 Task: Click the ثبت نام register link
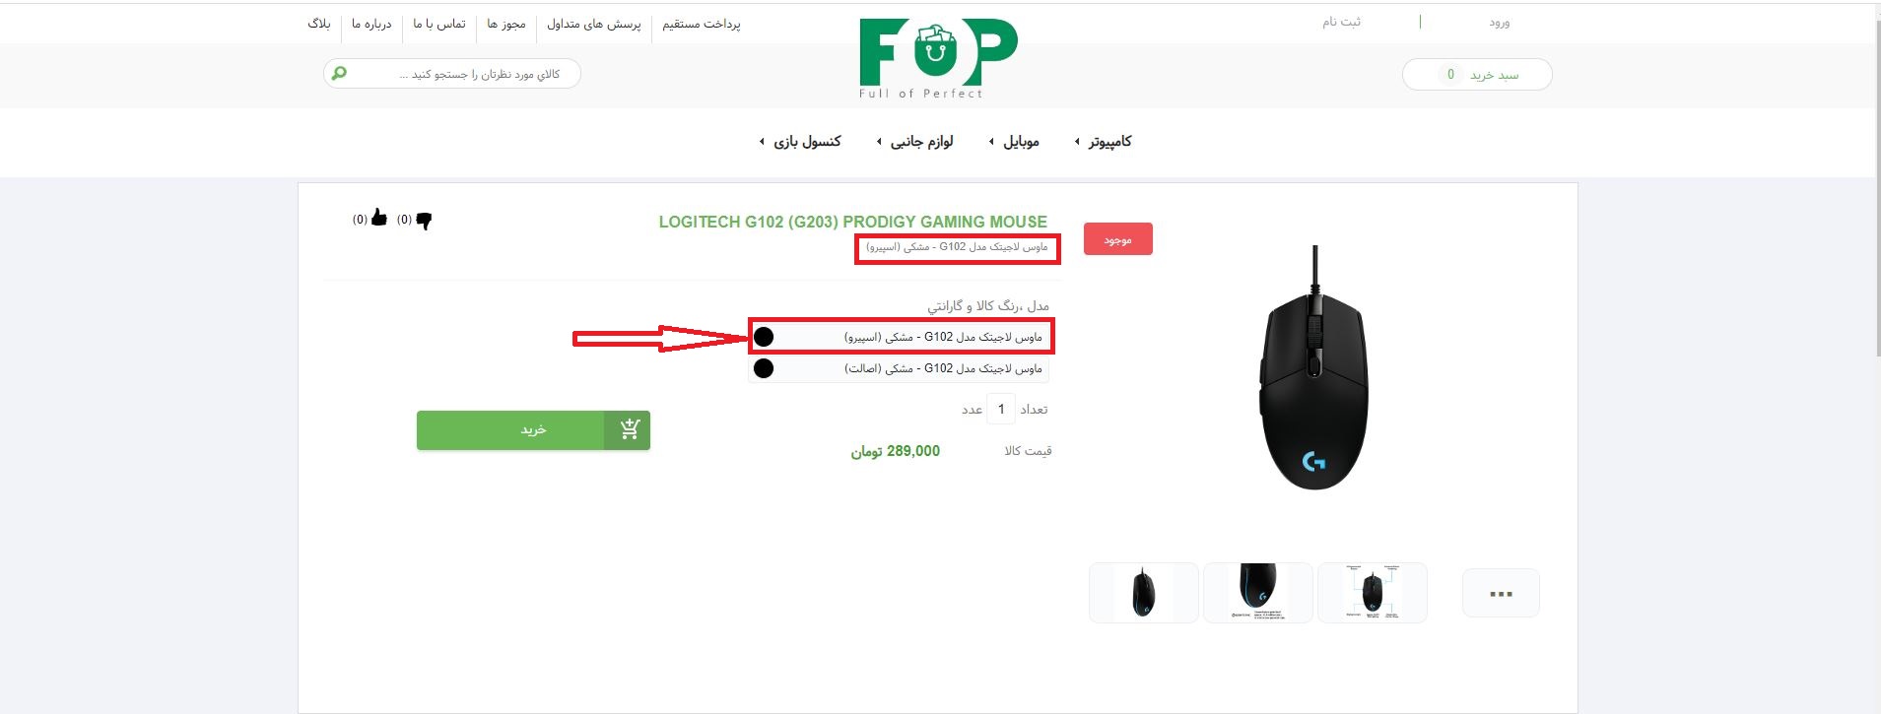click(1341, 22)
